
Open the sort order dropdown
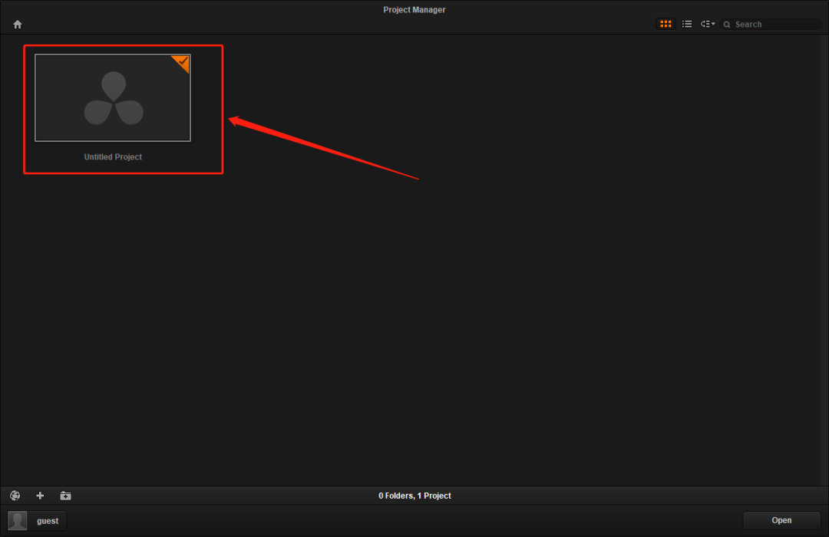pos(708,24)
